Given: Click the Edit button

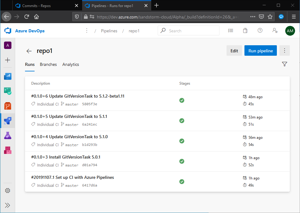Looking at the screenshot, I should 234,50.
